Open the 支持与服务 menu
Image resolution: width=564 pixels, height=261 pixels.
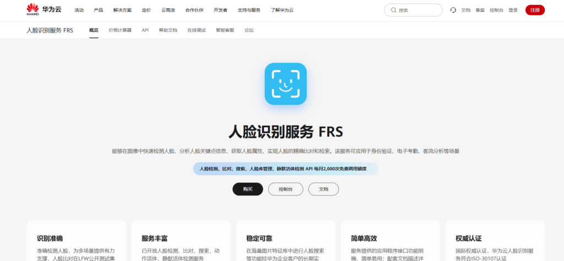coord(249,10)
